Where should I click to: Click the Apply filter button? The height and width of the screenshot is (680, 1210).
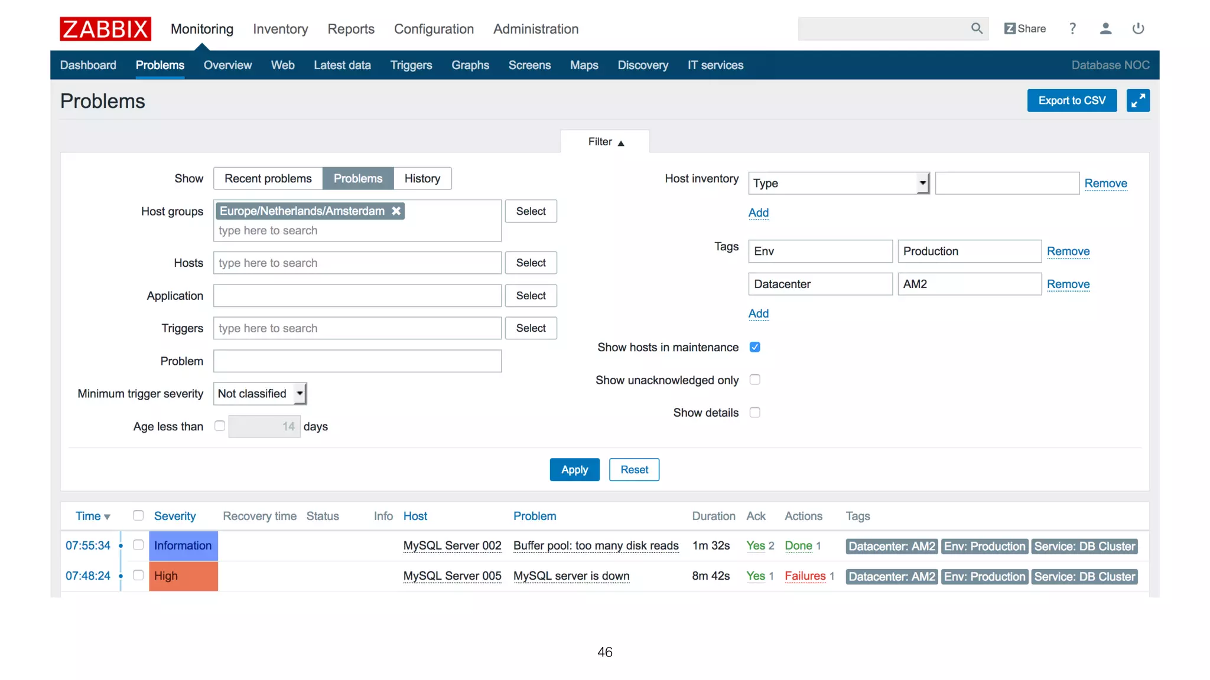pyautogui.click(x=574, y=470)
